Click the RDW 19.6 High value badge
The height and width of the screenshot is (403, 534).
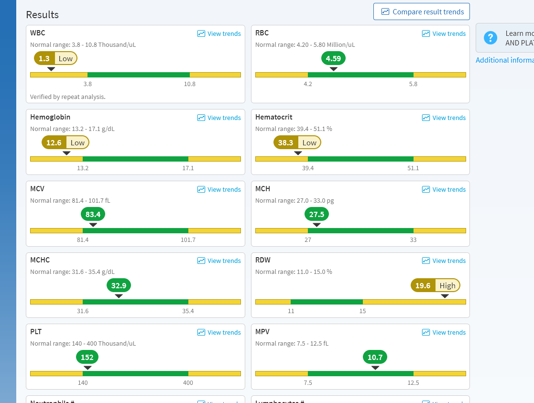pyautogui.click(x=436, y=285)
